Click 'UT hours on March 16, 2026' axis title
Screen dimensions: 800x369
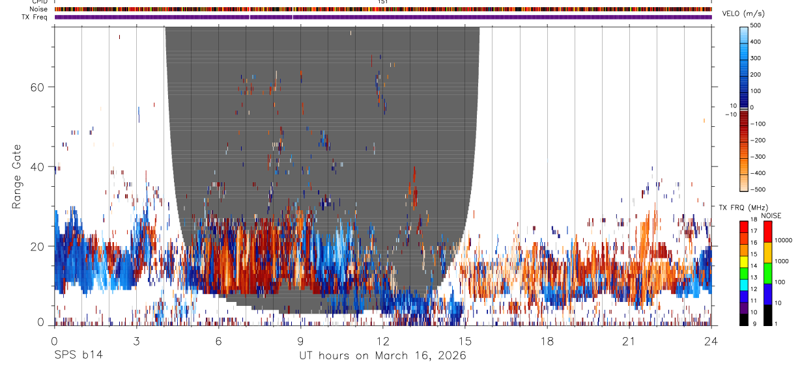coord(383,356)
